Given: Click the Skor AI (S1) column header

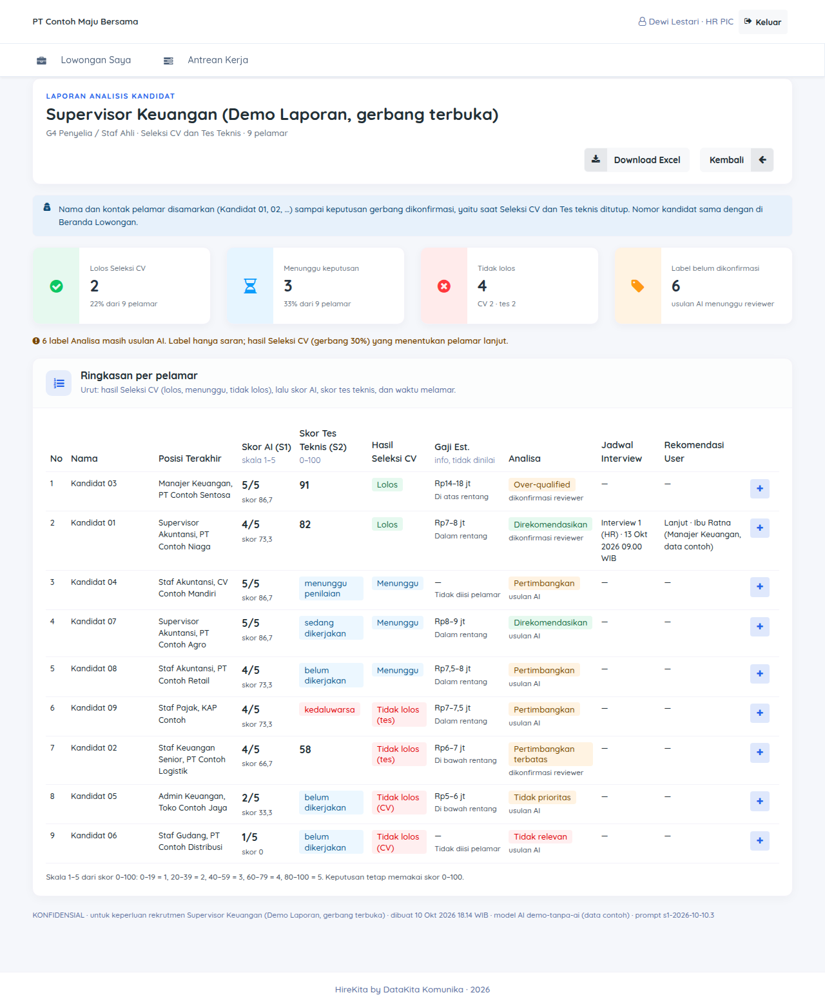Looking at the screenshot, I should pos(266,447).
